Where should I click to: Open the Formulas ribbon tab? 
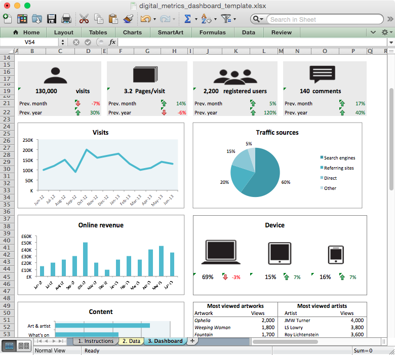(x=213, y=32)
